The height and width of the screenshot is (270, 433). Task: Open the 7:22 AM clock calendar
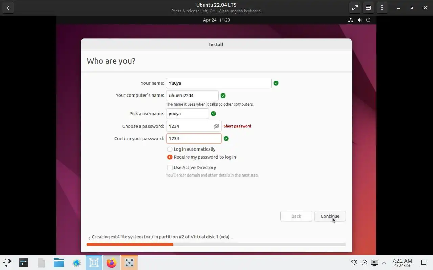coord(402,263)
